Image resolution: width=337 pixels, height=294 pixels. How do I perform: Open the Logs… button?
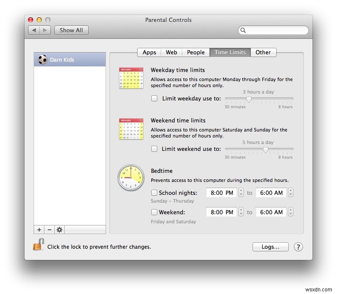coord(270,247)
